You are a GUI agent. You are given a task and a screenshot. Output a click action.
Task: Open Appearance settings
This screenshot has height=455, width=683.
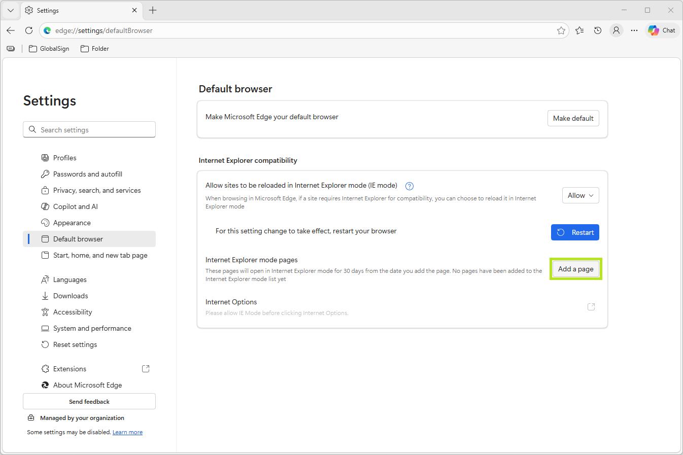pyautogui.click(x=89, y=223)
